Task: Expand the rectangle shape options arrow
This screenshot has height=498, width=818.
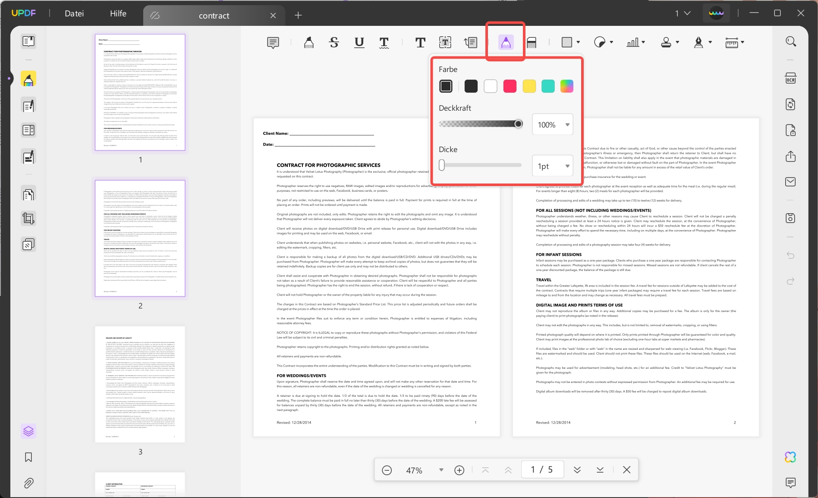Action: [578, 42]
